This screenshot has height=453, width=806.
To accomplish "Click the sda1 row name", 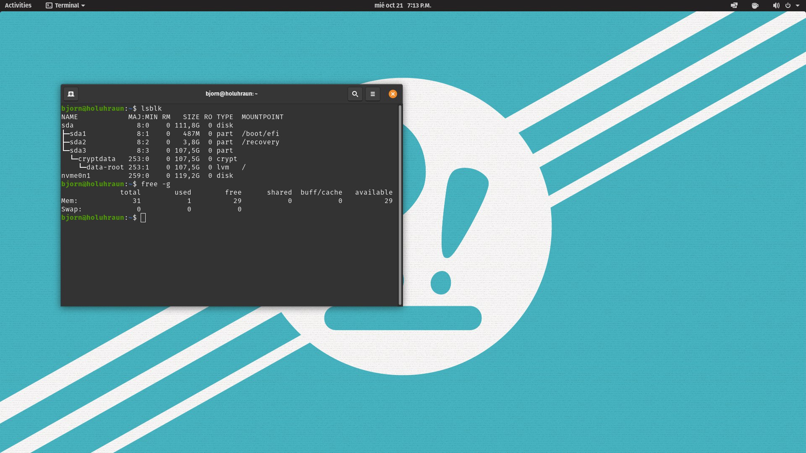I will click(x=78, y=133).
